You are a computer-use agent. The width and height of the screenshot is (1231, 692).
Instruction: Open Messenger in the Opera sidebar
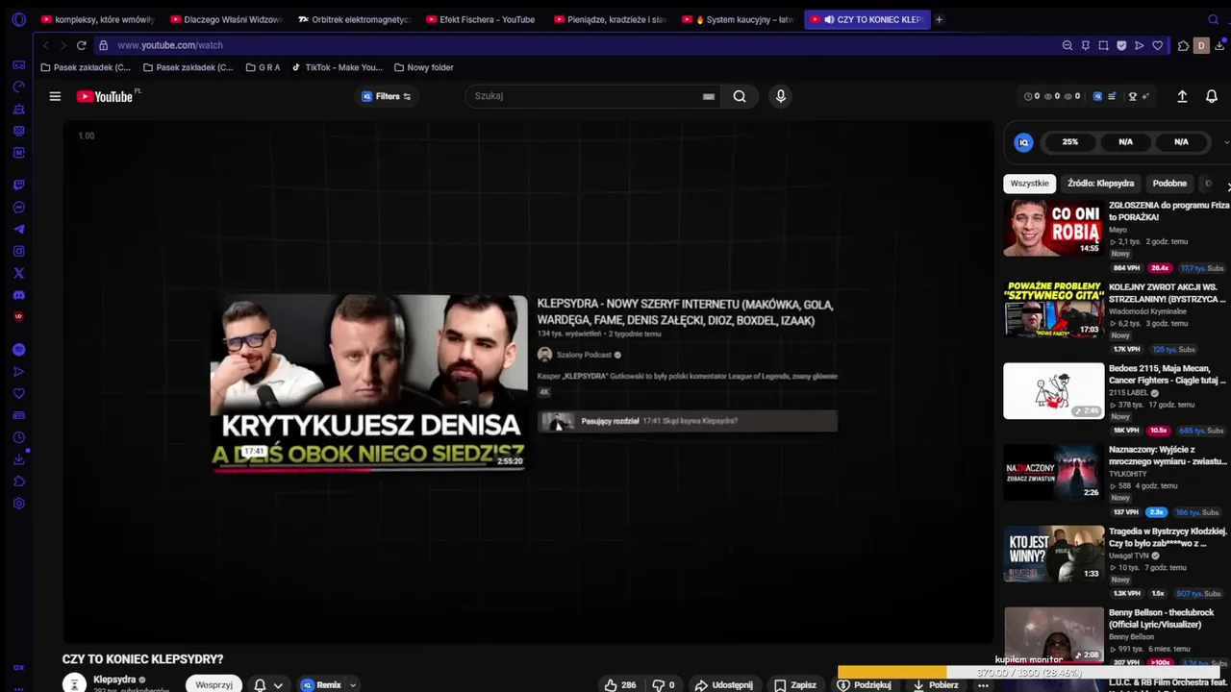click(x=18, y=208)
